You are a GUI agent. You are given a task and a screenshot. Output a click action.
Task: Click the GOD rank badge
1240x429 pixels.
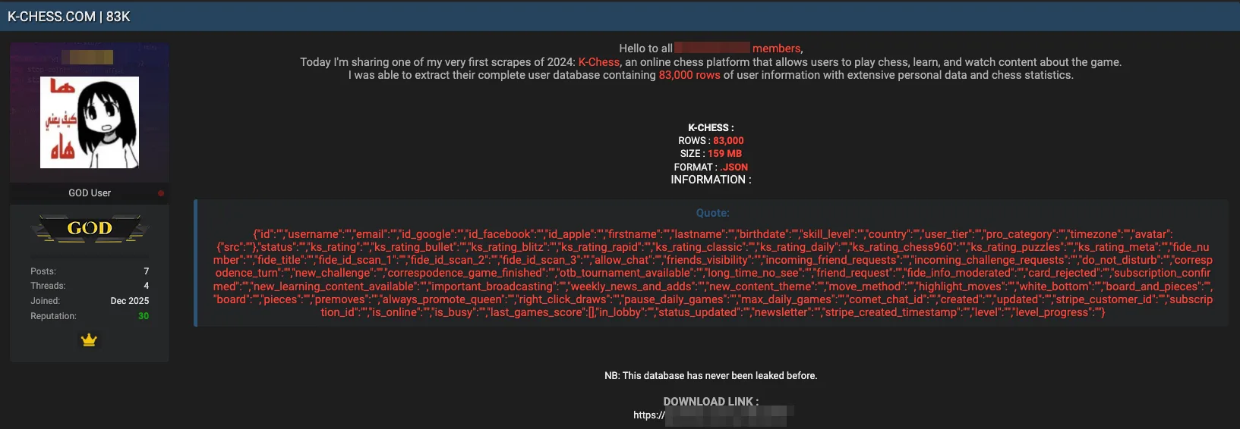tap(90, 228)
